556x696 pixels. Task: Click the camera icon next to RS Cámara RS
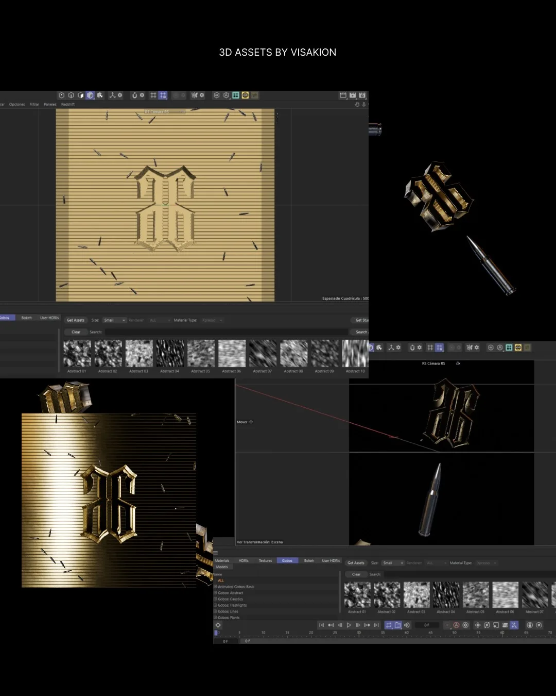(x=458, y=363)
